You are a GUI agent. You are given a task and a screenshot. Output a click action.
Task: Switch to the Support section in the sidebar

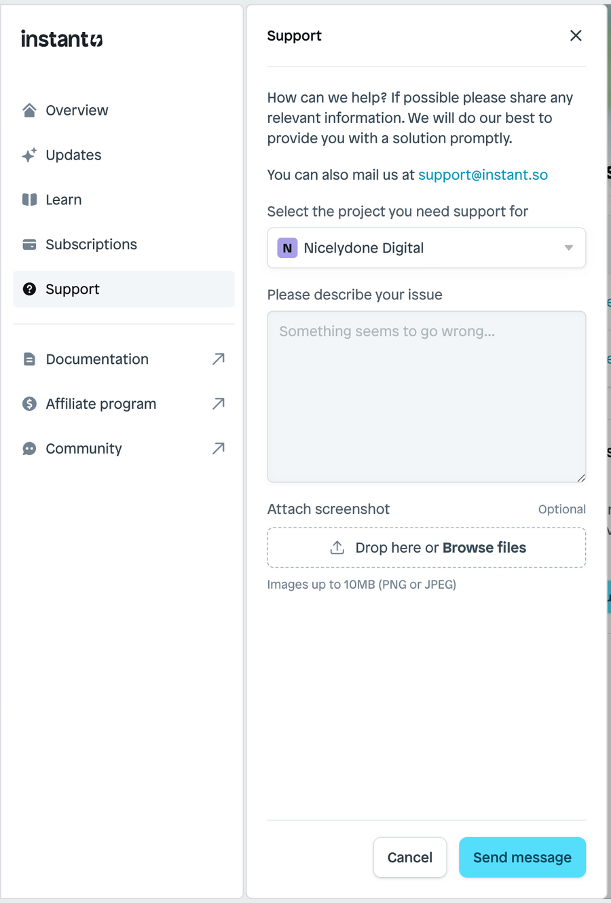(73, 289)
